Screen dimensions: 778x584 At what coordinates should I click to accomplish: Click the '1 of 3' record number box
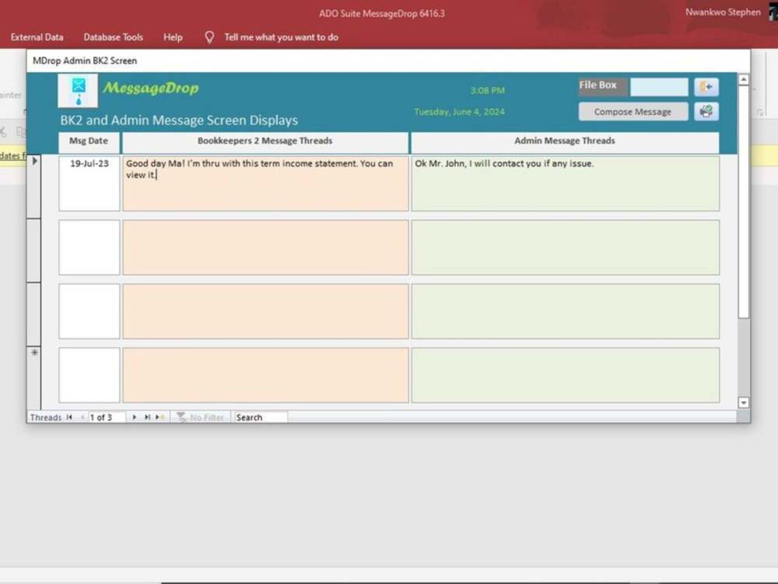(107, 418)
